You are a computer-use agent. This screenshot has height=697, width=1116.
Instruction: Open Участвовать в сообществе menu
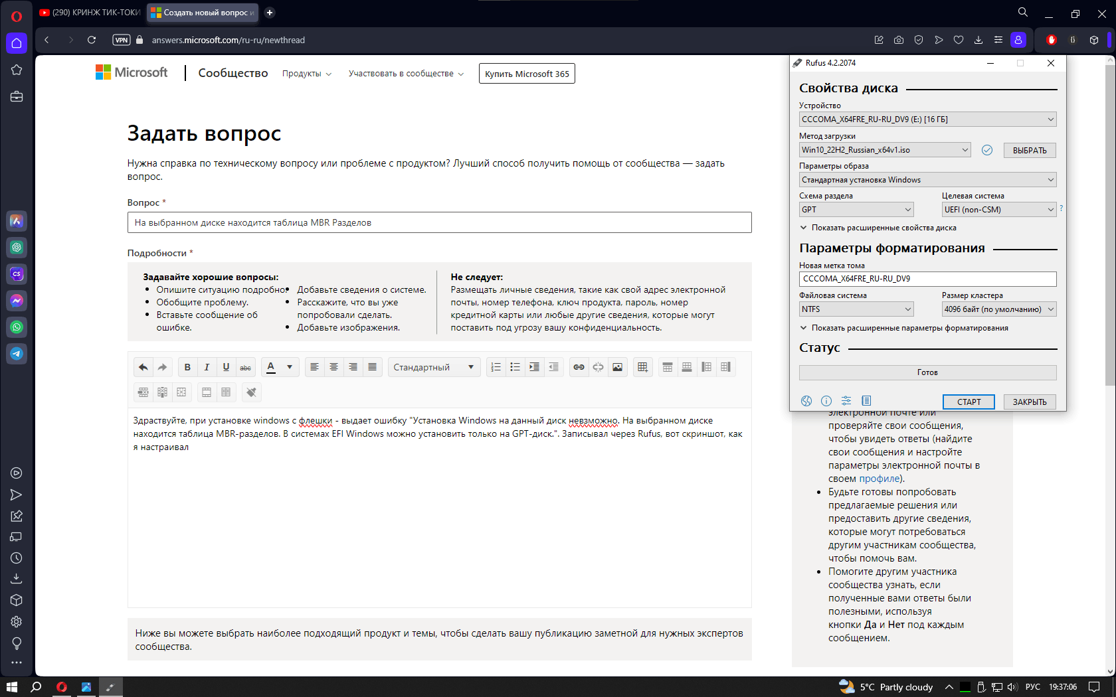(x=406, y=74)
